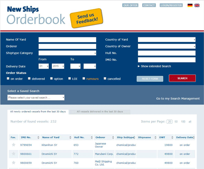Enable the on order checkbox

(x=8, y=78)
